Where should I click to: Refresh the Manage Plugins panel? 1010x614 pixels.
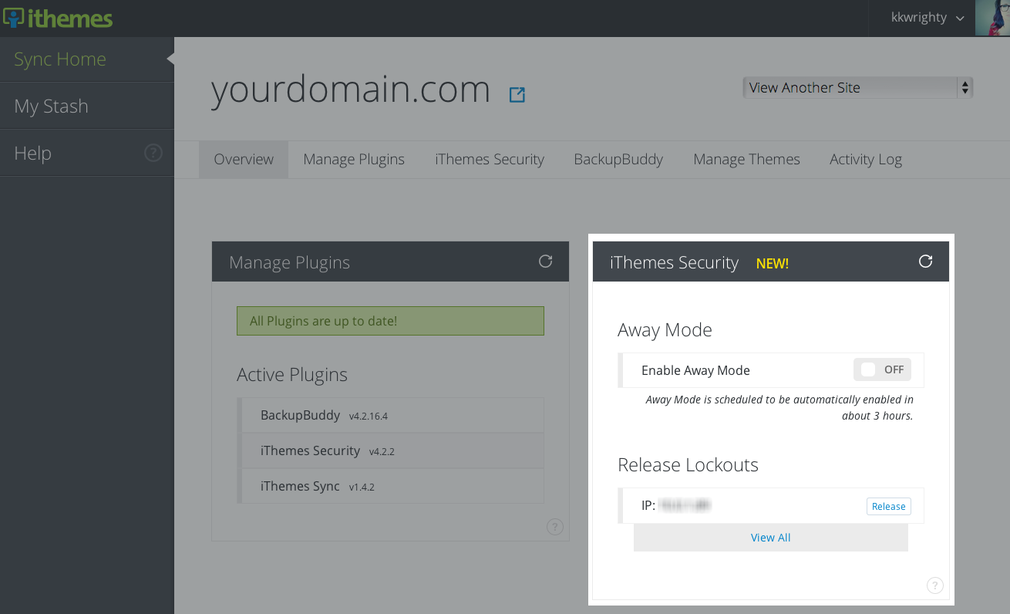[x=545, y=261]
